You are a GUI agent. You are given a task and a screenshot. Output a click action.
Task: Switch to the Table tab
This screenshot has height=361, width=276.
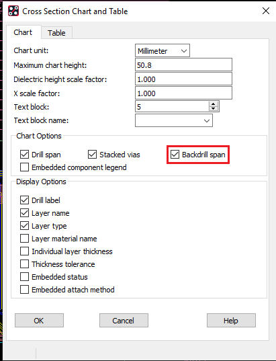tap(56, 33)
